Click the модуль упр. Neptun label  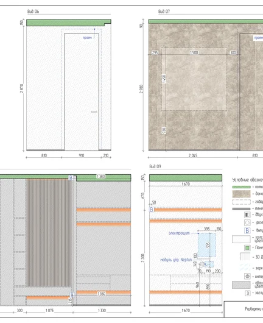[176, 260]
